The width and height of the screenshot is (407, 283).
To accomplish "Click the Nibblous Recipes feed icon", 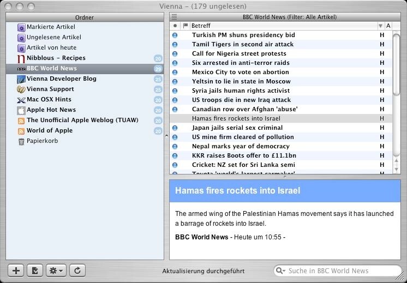I will click(x=21, y=58).
